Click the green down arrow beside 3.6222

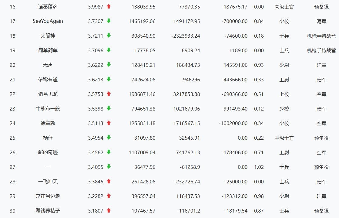[109, 65]
